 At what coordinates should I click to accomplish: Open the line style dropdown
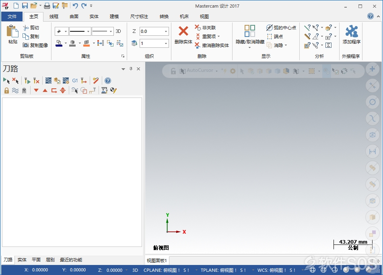88,31
